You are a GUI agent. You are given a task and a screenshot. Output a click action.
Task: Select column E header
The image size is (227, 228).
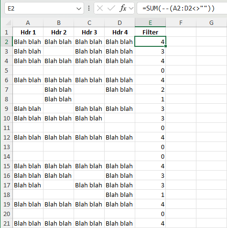[x=151, y=23]
